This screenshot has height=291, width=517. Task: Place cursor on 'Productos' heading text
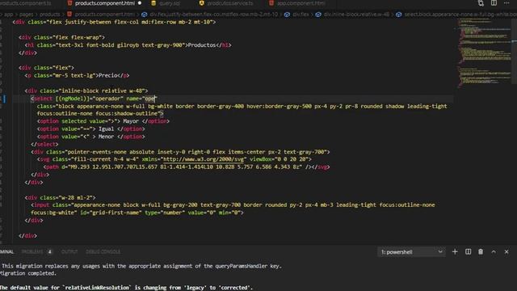tap(201, 45)
